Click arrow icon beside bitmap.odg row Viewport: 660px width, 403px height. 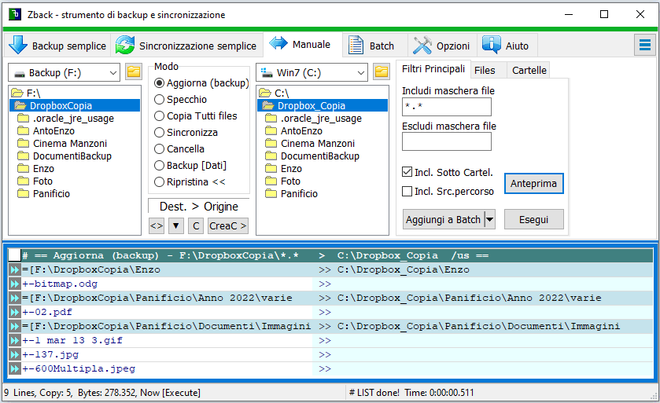tap(15, 284)
